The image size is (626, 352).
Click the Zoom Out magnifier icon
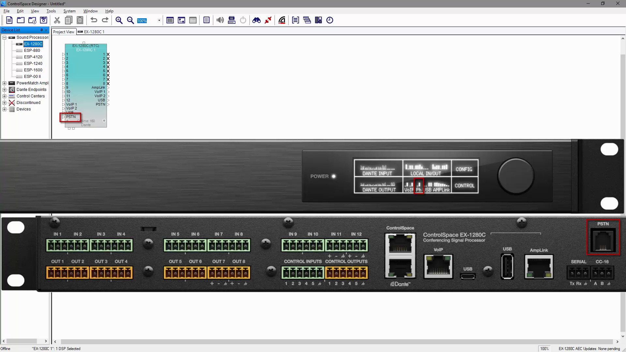coord(130,20)
